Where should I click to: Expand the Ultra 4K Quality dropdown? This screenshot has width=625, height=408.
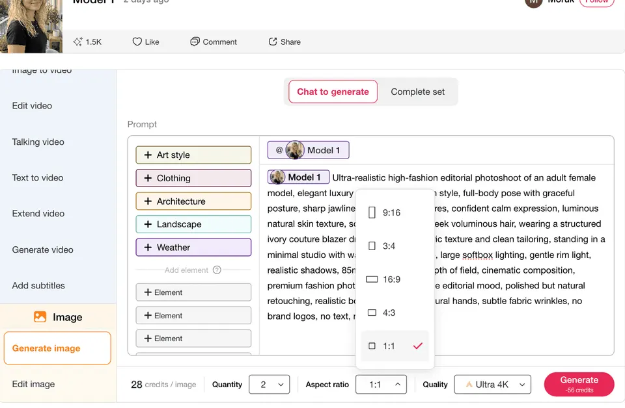tap(493, 385)
